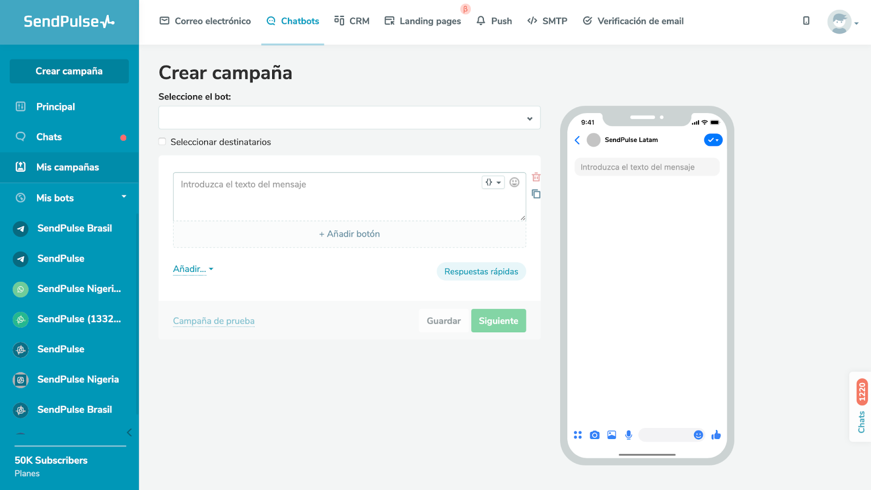The height and width of the screenshot is (490, 871).
Task: Open the emoji picker in message editor
Action: point(514,182)
